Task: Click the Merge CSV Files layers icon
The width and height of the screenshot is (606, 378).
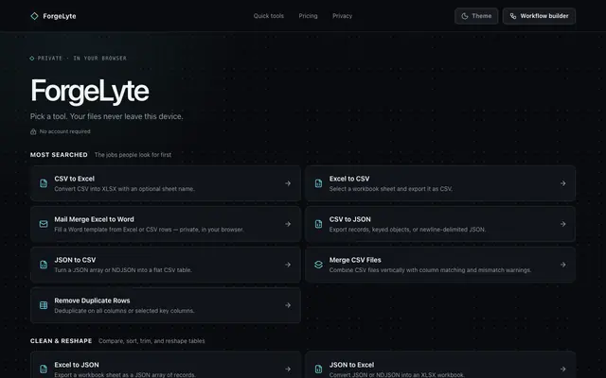Action: 318,265
